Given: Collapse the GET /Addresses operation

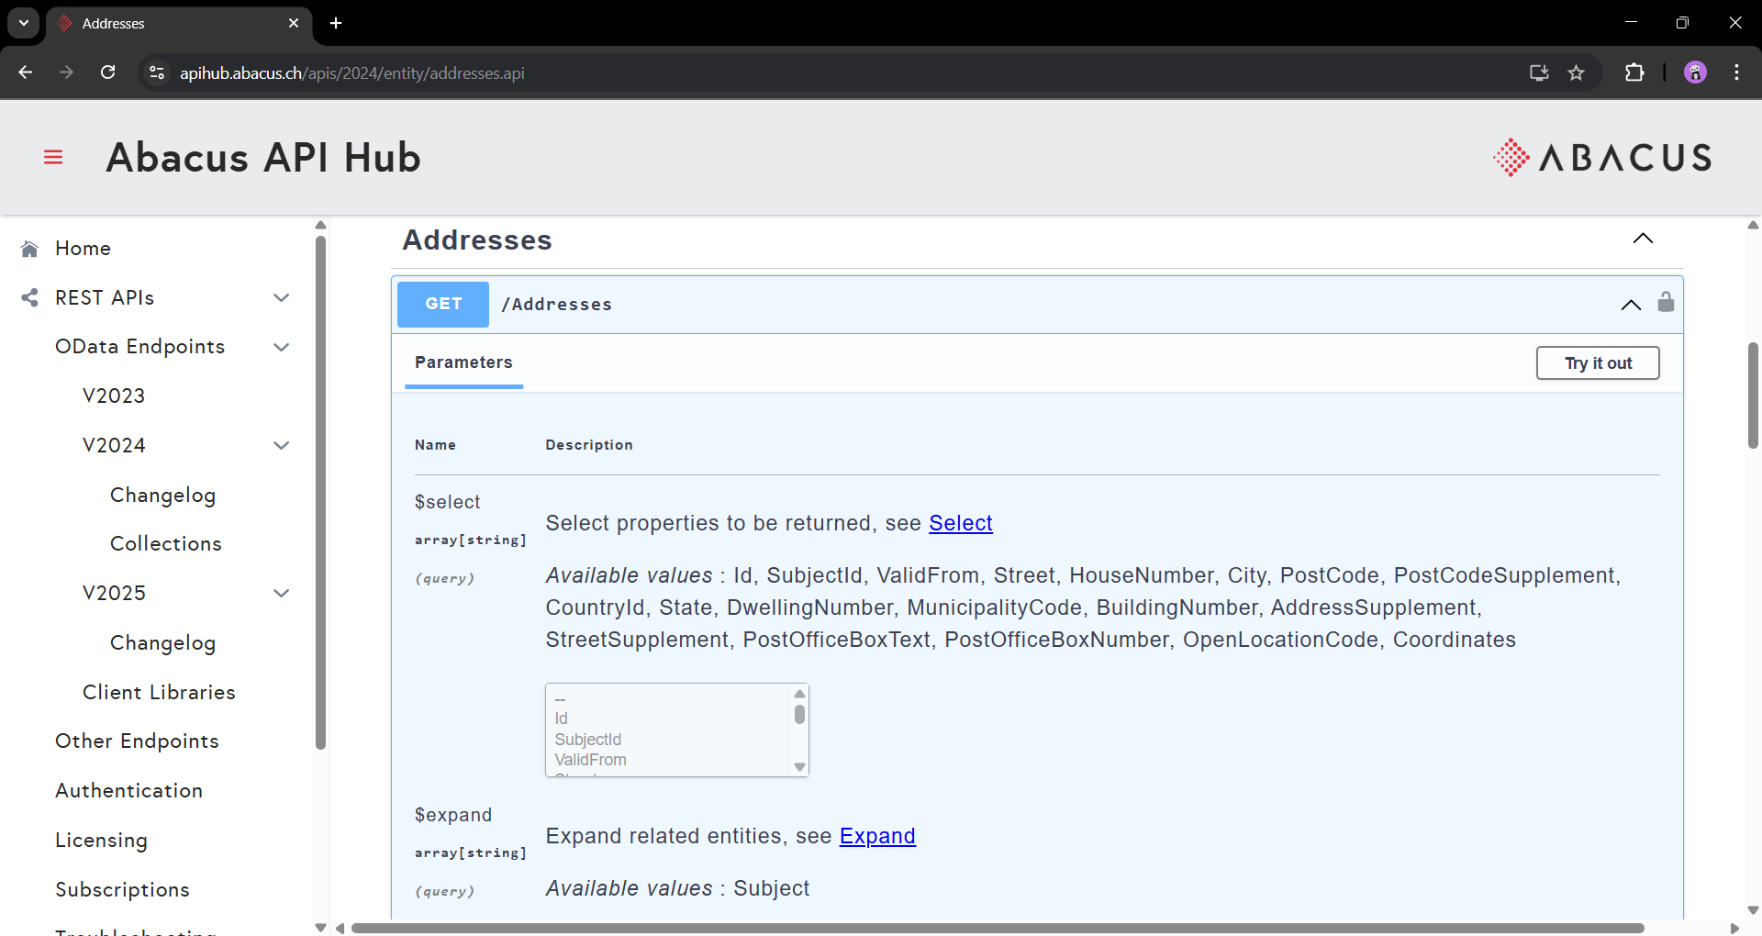Looking at the screenshot, I should click(1631, 305).
